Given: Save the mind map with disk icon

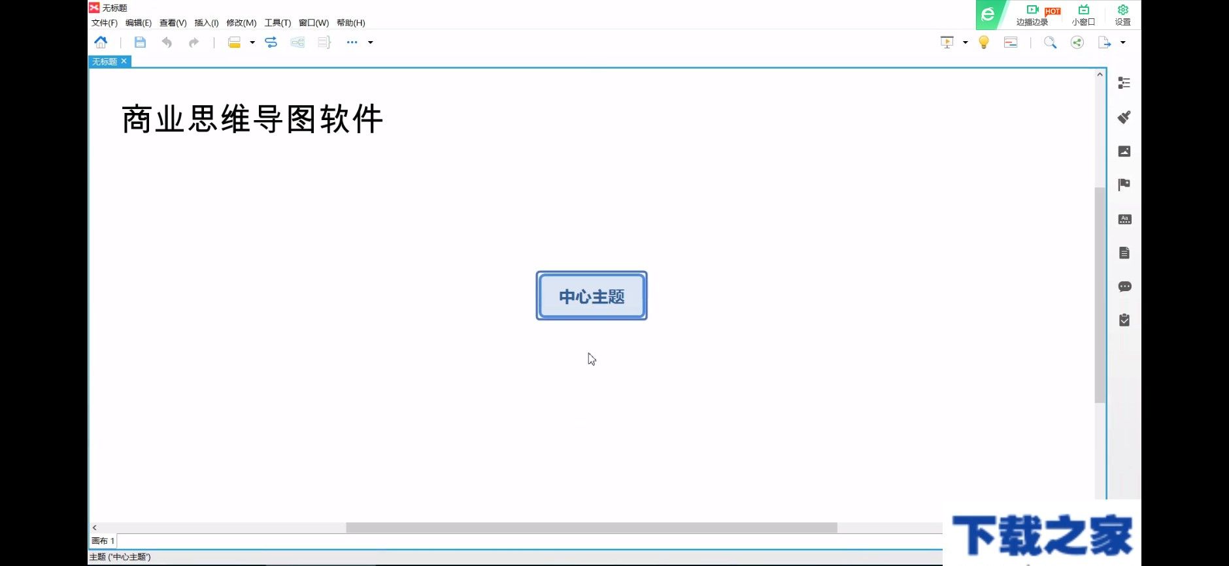Looking at the screenshot, I should (140, 42).
